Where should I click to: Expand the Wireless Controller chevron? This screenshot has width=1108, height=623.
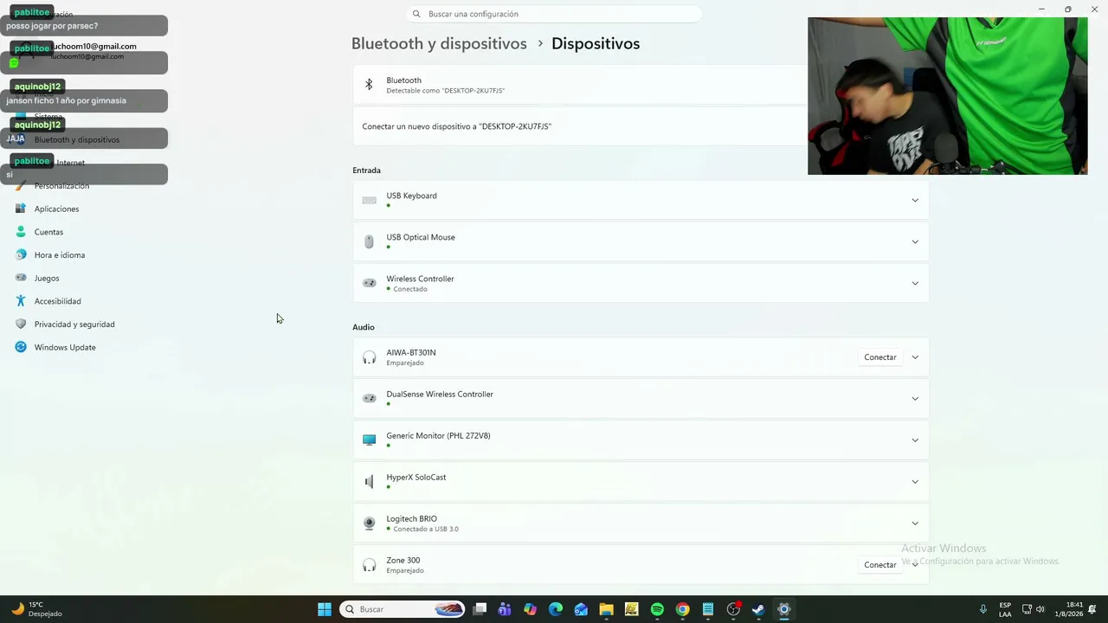915,283
